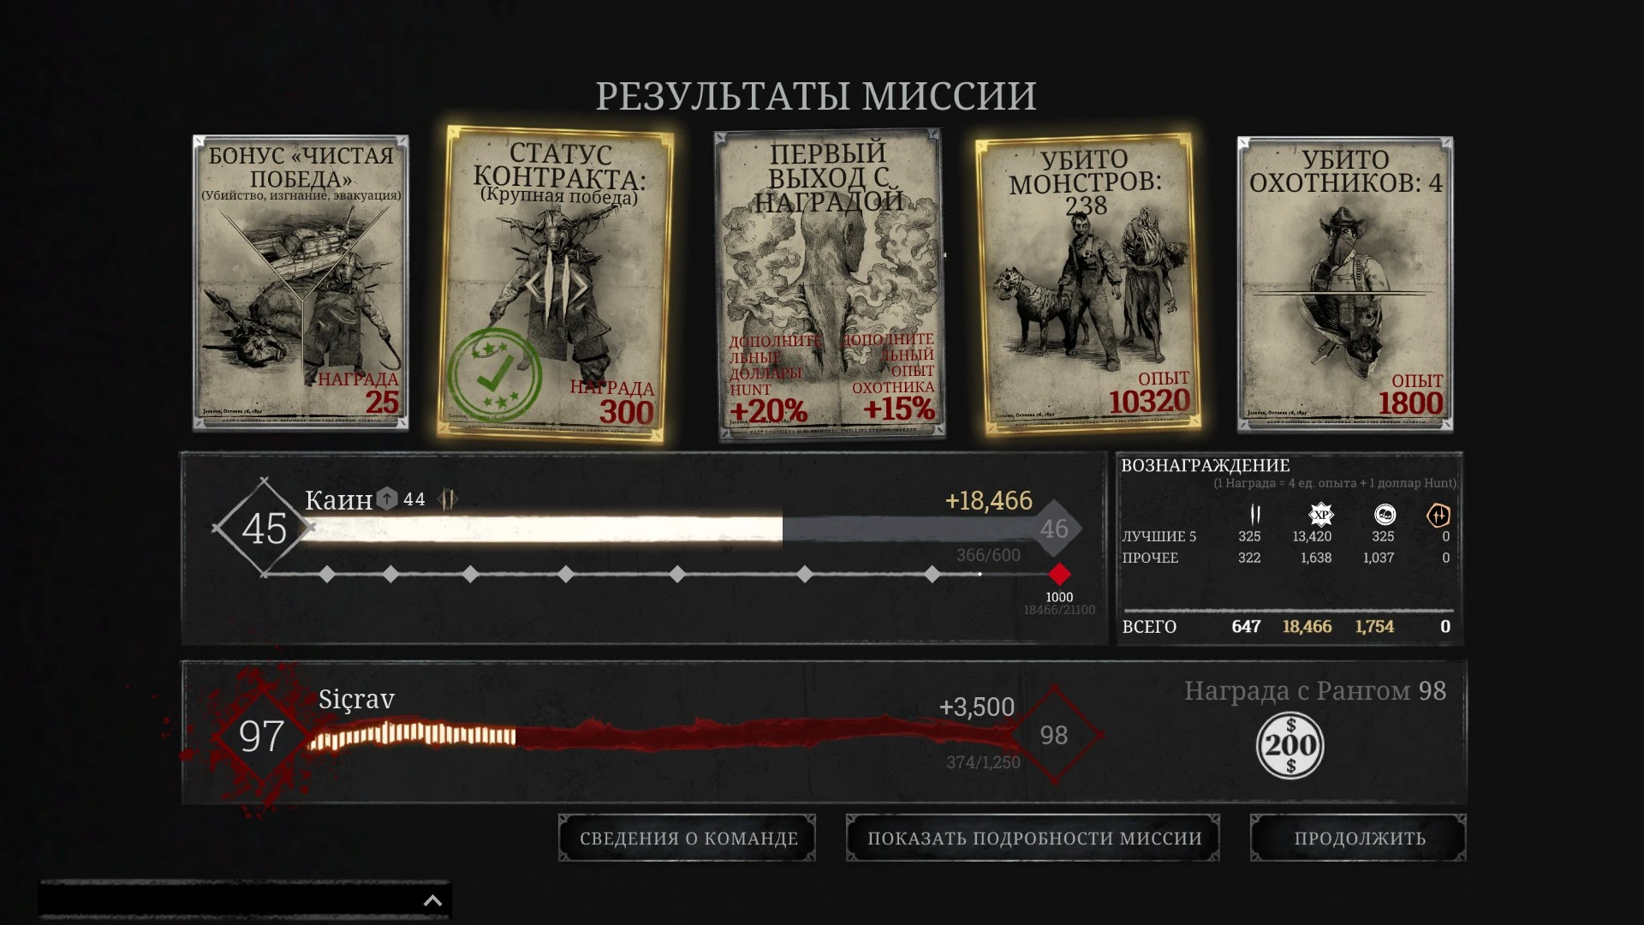Click the 200 dollar rank reward coin
The height and width of the screenshot is (925, 1644).
coord(1290,745)
